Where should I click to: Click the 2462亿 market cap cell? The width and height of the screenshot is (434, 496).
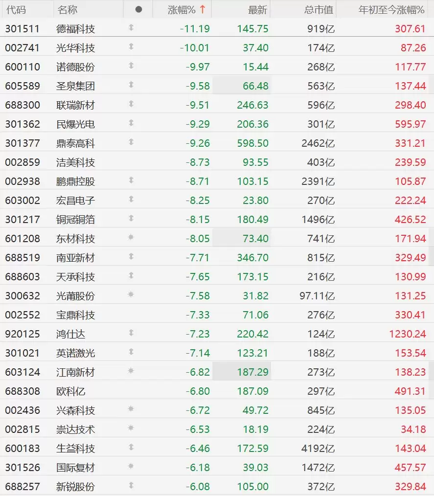pyautogui.click(x=318, y=143)
